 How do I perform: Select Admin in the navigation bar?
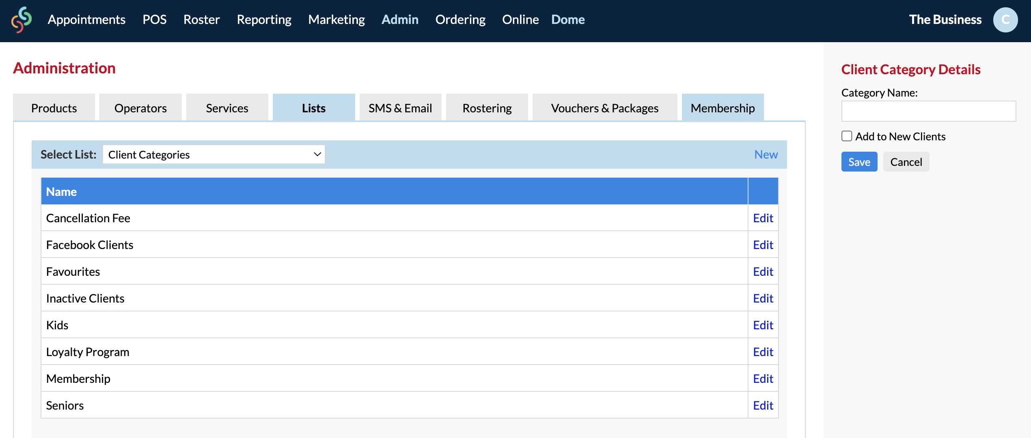tap(400, 19)
